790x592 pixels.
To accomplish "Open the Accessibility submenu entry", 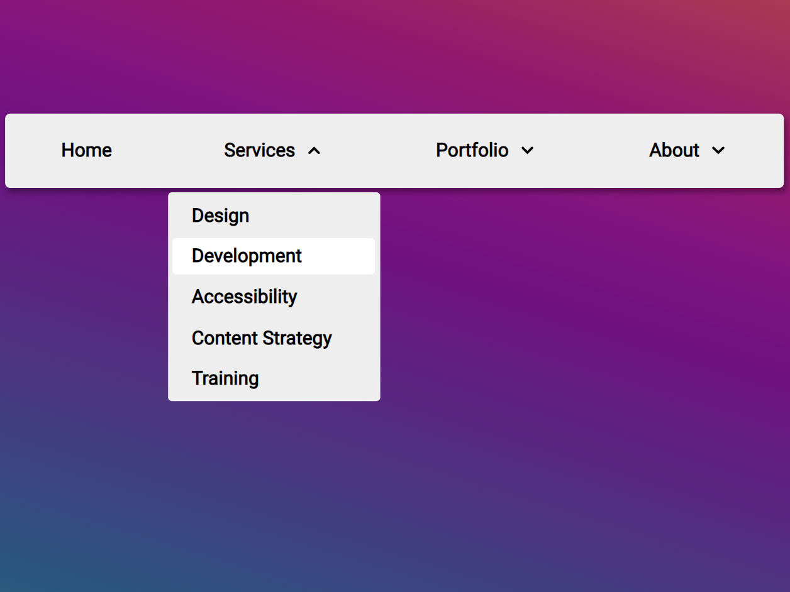I will coord(244,297).
